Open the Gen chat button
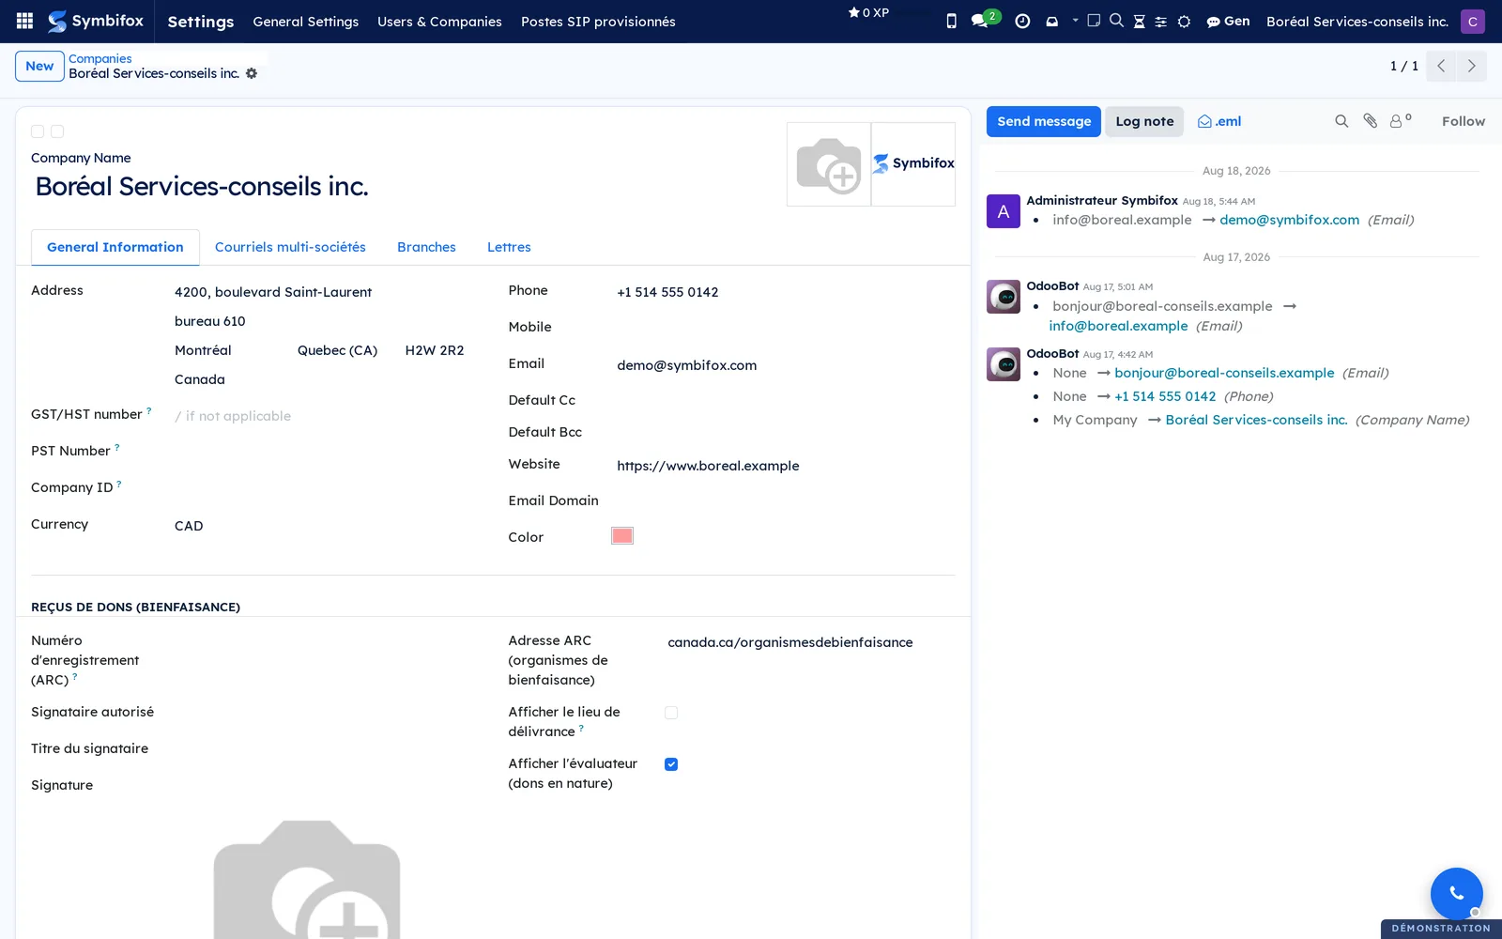Image resolution: width=1502 pixels, height=939 pixels. tap(1228, 21)
